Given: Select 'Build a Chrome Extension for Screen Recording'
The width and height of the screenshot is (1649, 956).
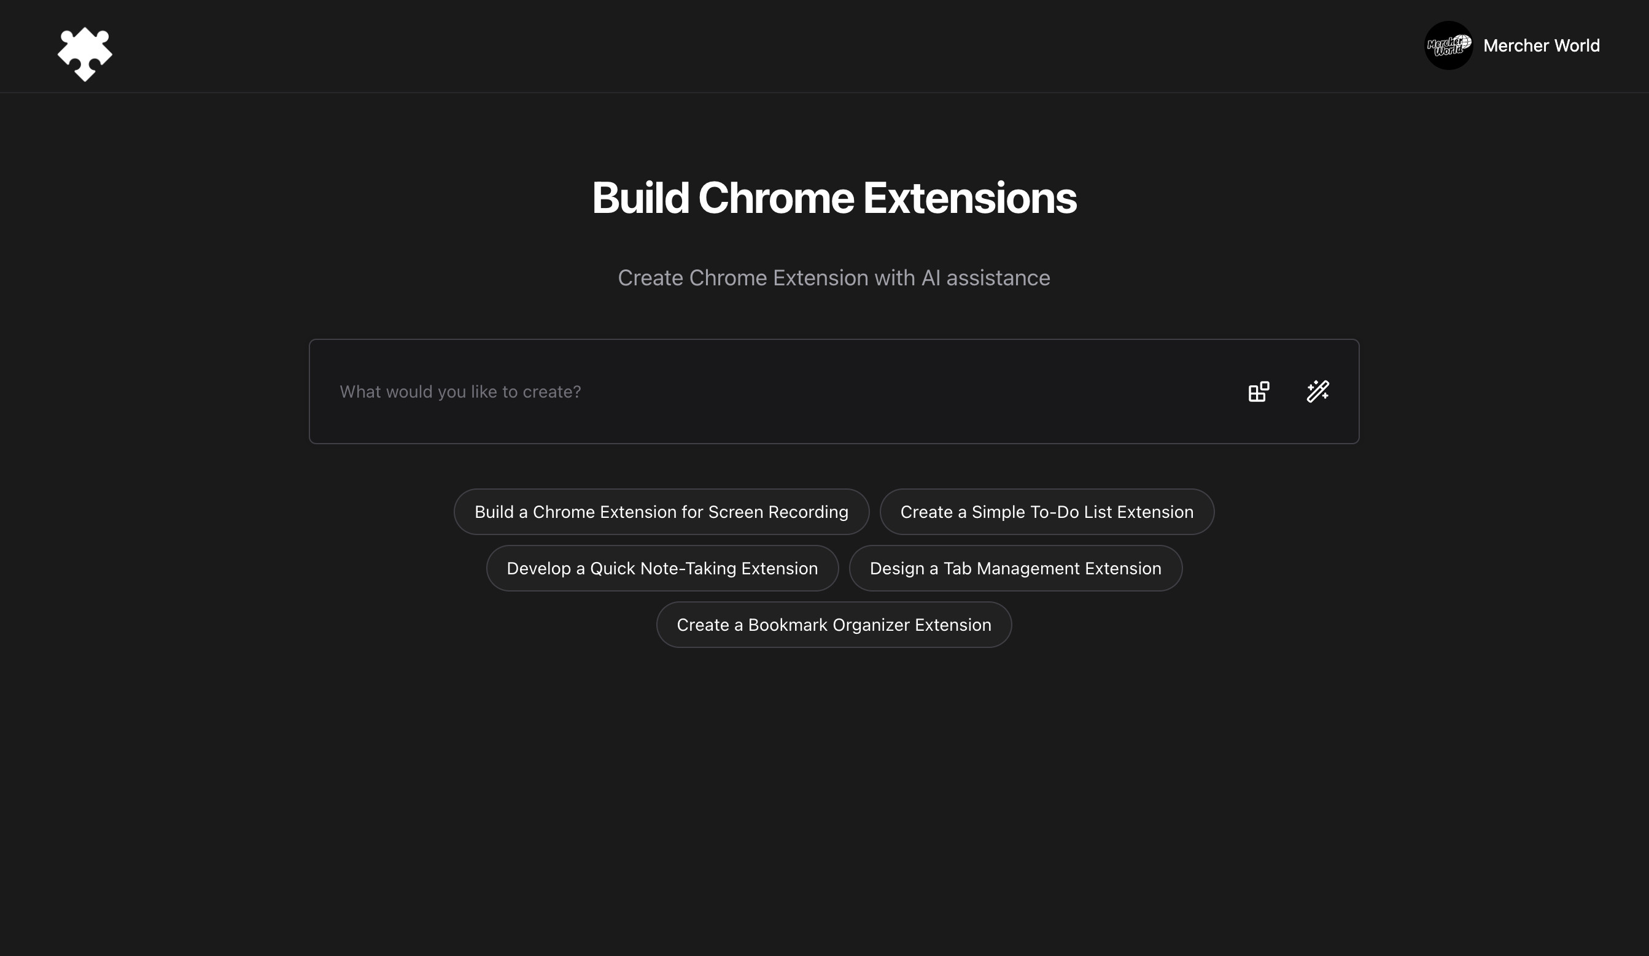Looking at the screenshot, I should pos(661,512).
